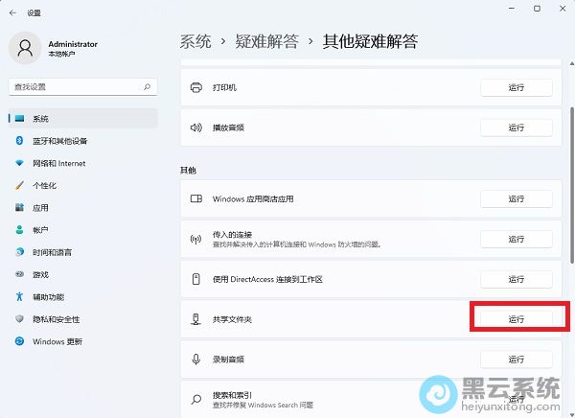The height and width of the screenshot is (418, 575).
Task: Open the Personalization settings section
Action: tap(44, 185)
